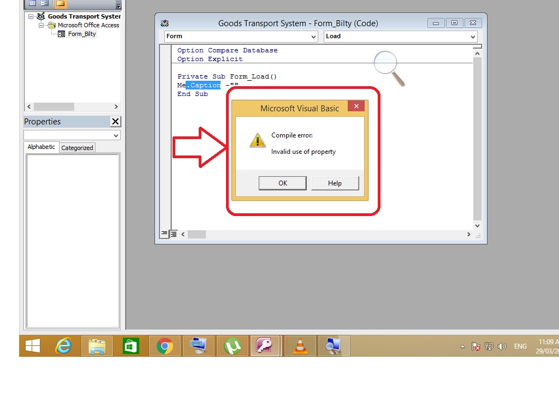Click Help in the compile error dialog
The height and width of the screenshot is (419, 559).
coord(335,183)
